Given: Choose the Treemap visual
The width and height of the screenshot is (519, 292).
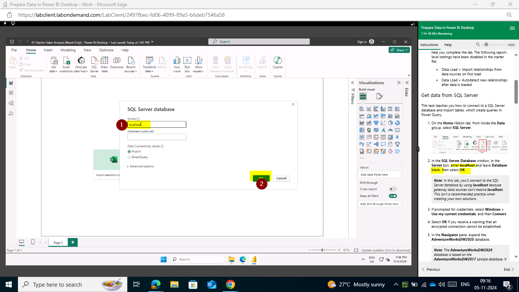Looking at the screenshot, I should point(362,130).
